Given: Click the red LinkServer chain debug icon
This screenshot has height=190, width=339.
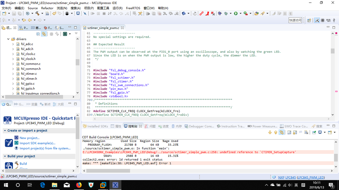Looking at the screenshot, I should tap(202, 14).
